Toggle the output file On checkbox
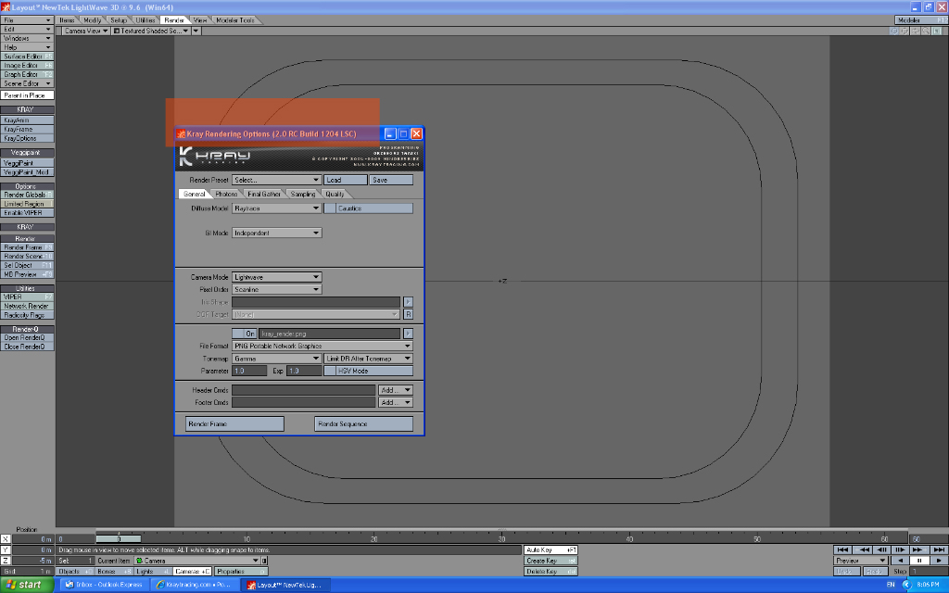This screenshot has width=949, height=593. [238, 334]
